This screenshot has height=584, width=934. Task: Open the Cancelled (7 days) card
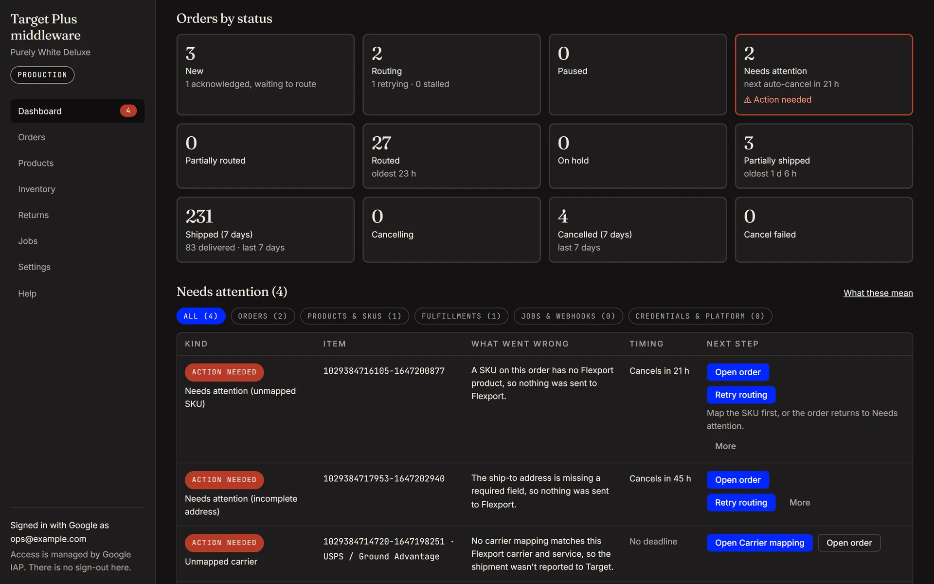tap(638, 230)
